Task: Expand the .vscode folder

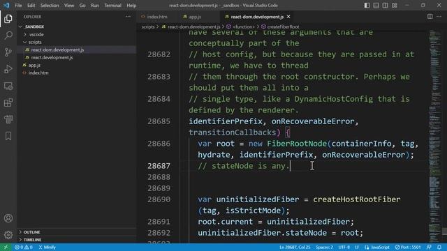Action: coord(76,34)
